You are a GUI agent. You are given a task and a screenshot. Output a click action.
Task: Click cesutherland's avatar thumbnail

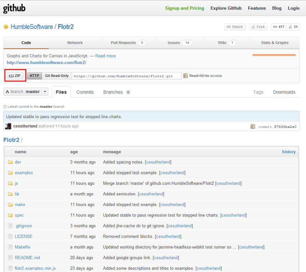click(x=8, y=126)
